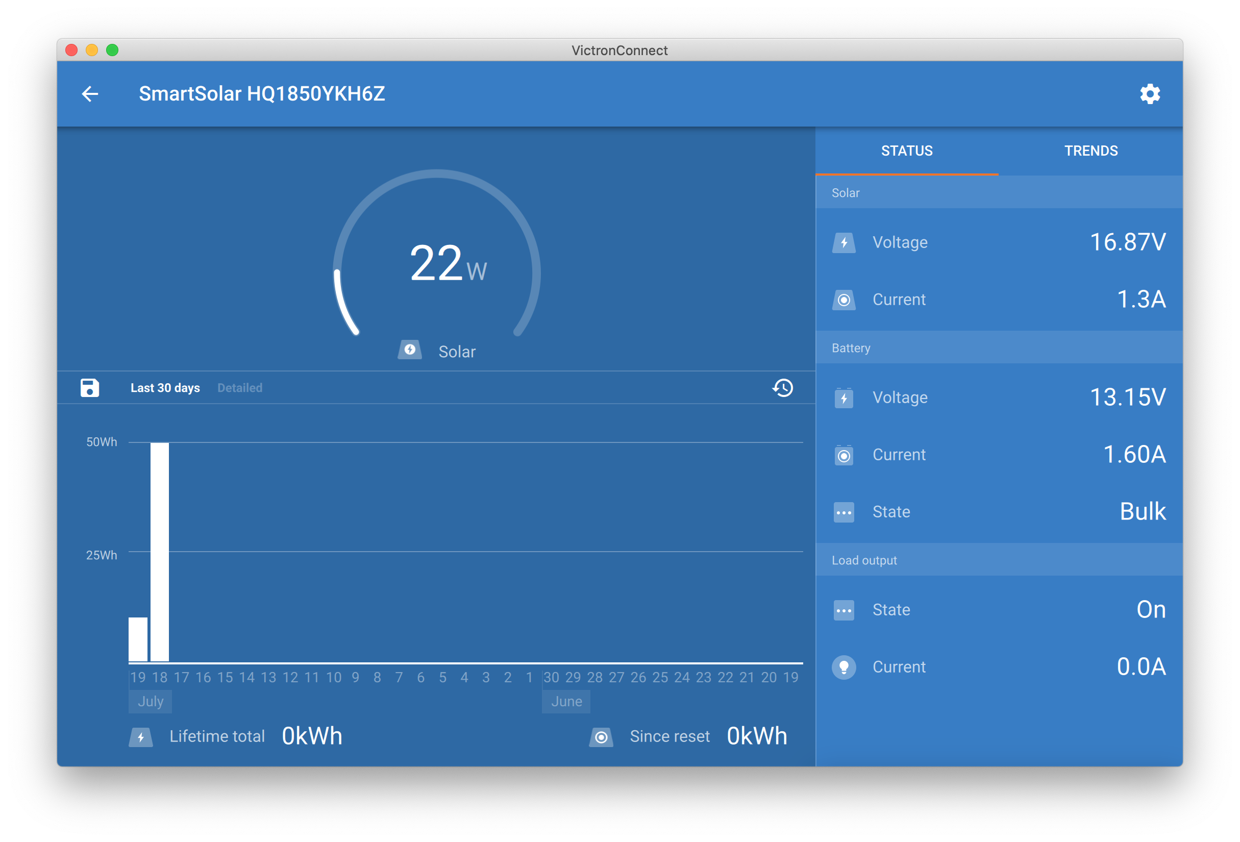Click the load current value 0.0A
This screenshot has height=842, width=1240.
1142,666
